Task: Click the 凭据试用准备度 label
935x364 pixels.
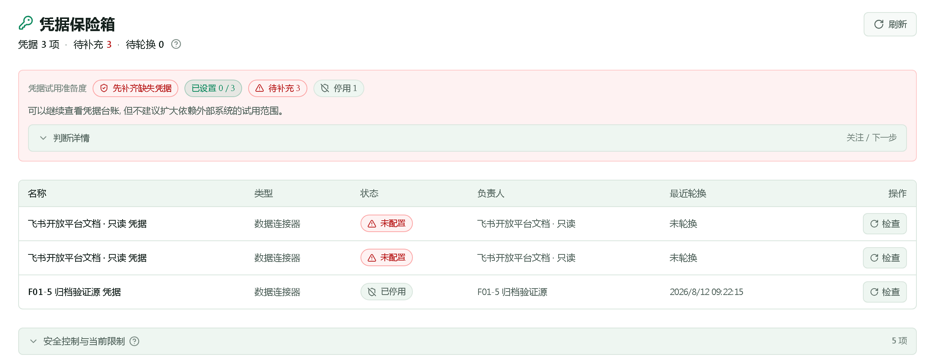Action: click(x=57, y=88)
